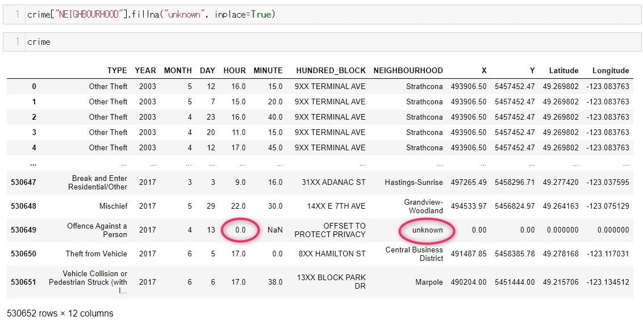
Task: Select row index 530651
Action: click(x=24, y=282)
